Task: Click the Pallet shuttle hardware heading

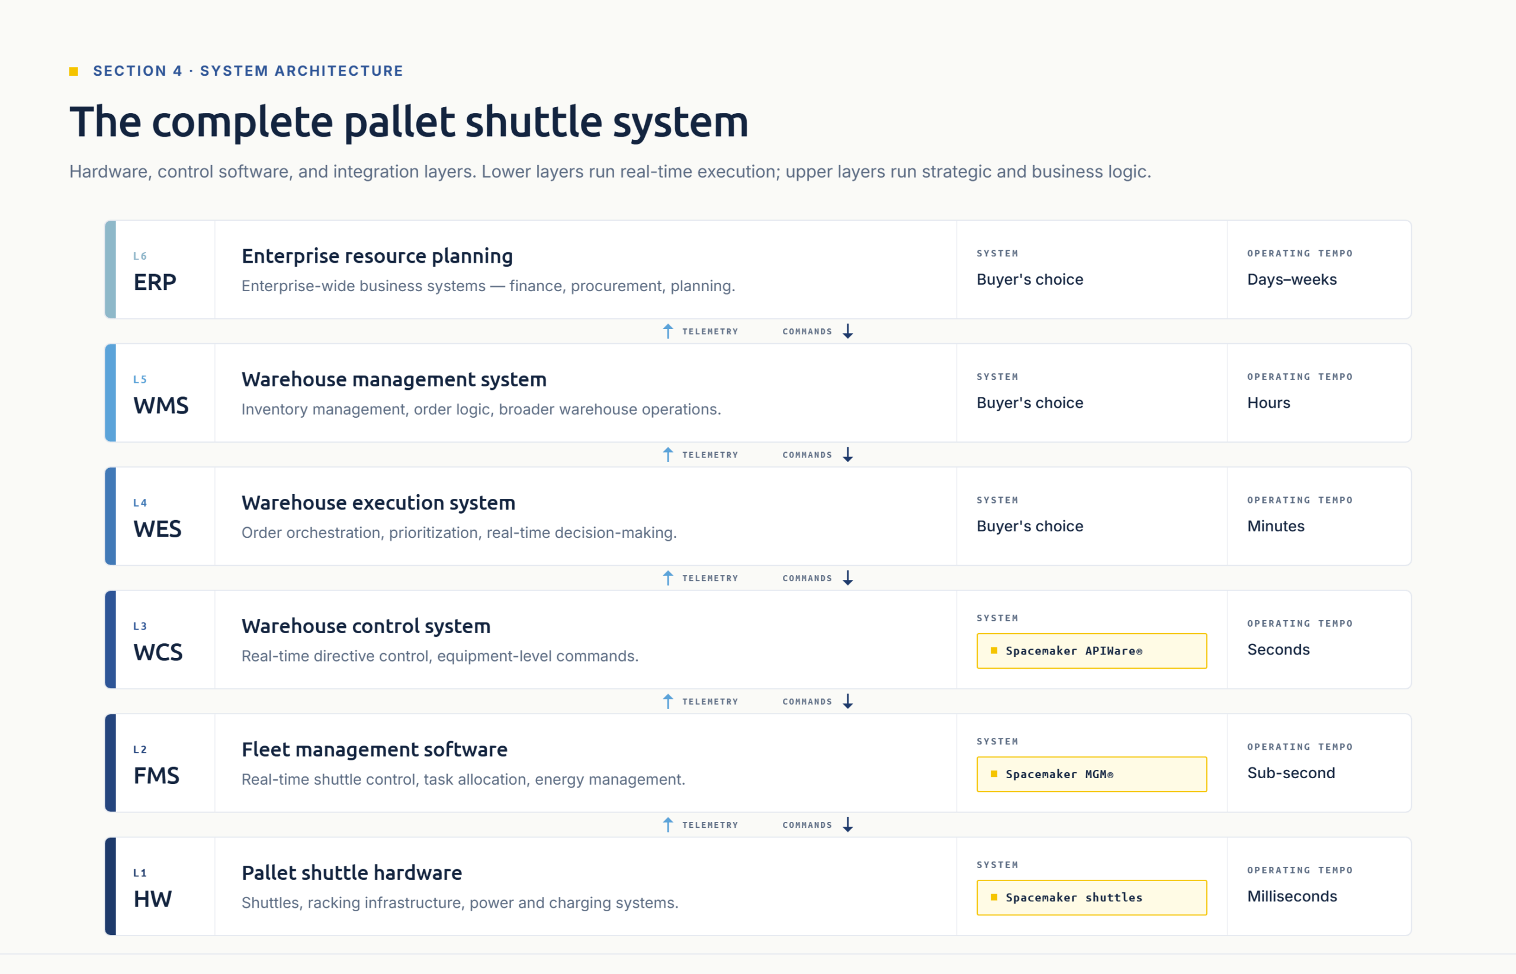Action: tap(351, 873)
